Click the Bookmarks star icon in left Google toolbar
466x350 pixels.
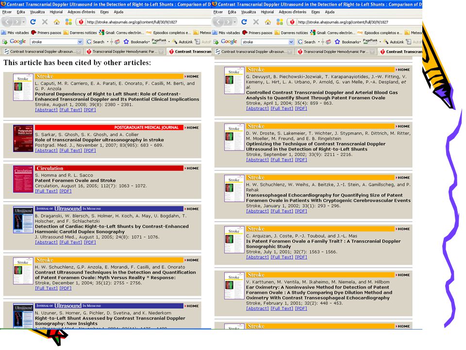click(x=126, y=42)
